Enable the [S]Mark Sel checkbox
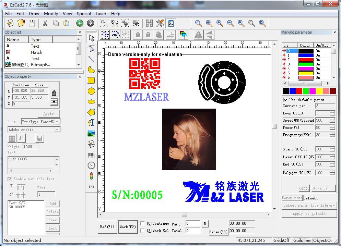This screenshot has height=246, width=341. (x=142, y=231)
